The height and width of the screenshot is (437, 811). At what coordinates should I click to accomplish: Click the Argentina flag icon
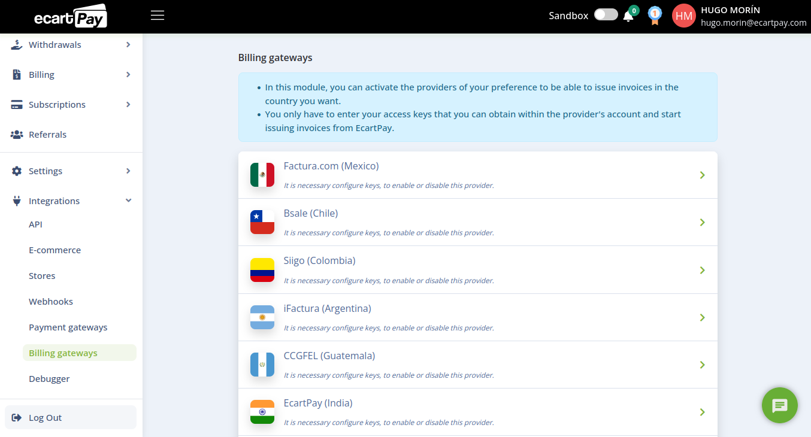point(262,317)
